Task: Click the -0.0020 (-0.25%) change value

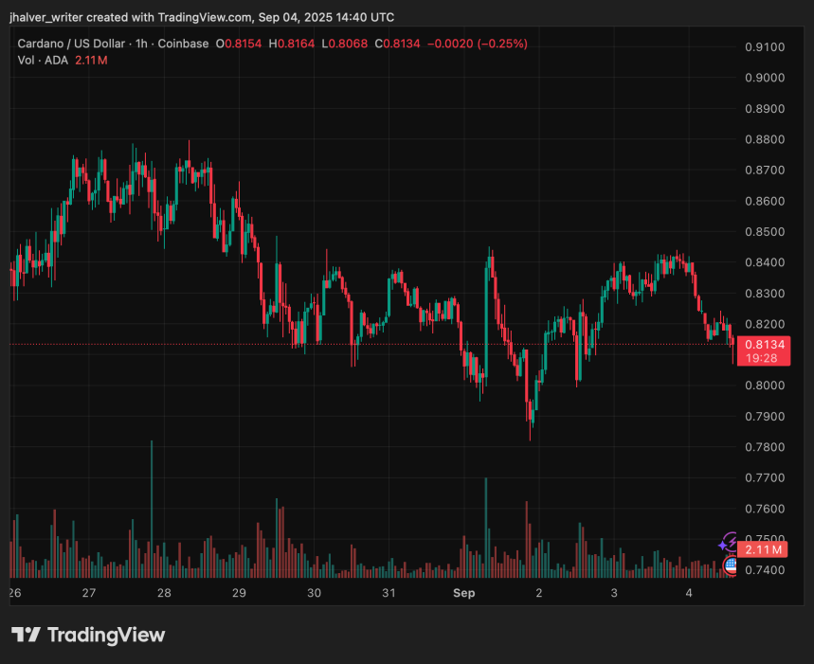Action: tap(478, 44)
